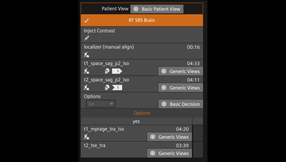Click the localizer manual-align worker icon
The image size is (286, 162).
[86, 55]
